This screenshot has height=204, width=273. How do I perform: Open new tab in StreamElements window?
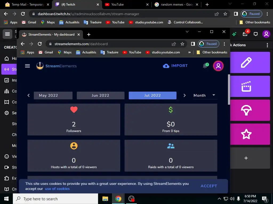pos(89,35)
